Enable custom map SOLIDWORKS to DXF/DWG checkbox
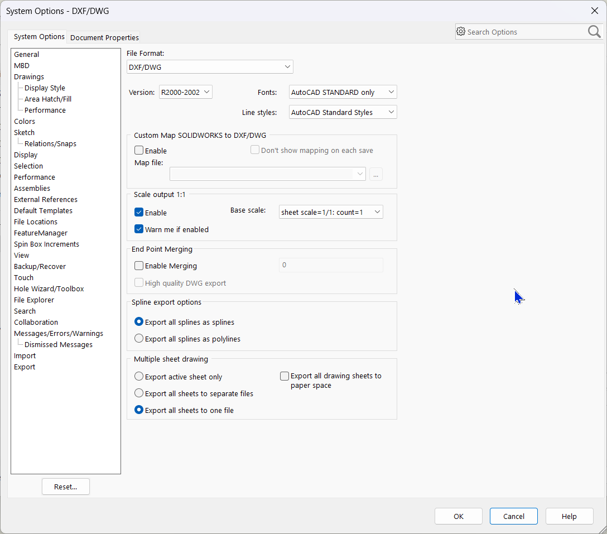This screenshot has height=534, width=607. (x=138, y=150)
